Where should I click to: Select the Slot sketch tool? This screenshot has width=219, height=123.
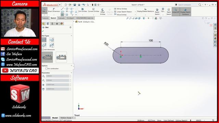coord(62,15)
